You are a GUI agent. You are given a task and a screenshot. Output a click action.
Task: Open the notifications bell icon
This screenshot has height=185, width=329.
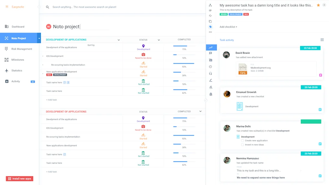tap(211, 94)
